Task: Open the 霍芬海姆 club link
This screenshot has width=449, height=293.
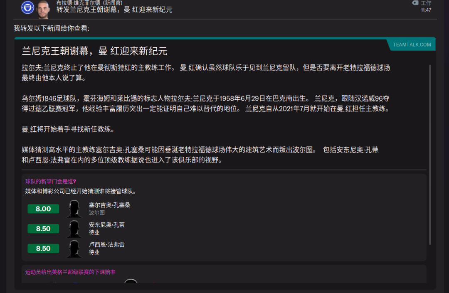Action: [x=96, y=99]
